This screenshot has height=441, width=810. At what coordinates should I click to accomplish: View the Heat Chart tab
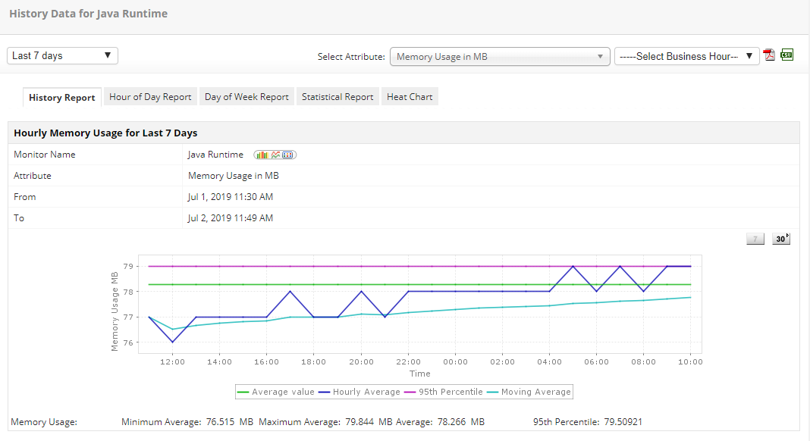(x=410, y=97)
